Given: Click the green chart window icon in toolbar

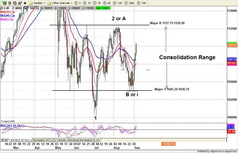Looking at the screenshot, I should (x=5, y=3).
